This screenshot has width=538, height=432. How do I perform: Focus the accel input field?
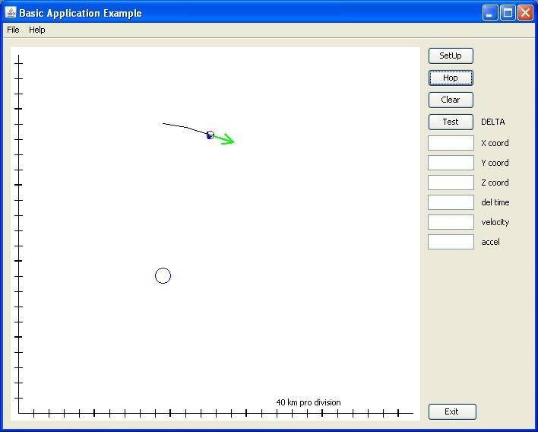coord(451,242)
